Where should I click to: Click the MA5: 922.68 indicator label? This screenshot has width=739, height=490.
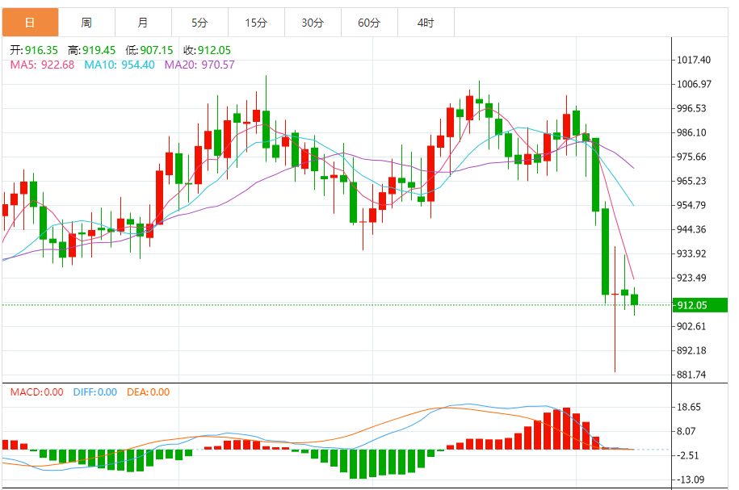43,65
